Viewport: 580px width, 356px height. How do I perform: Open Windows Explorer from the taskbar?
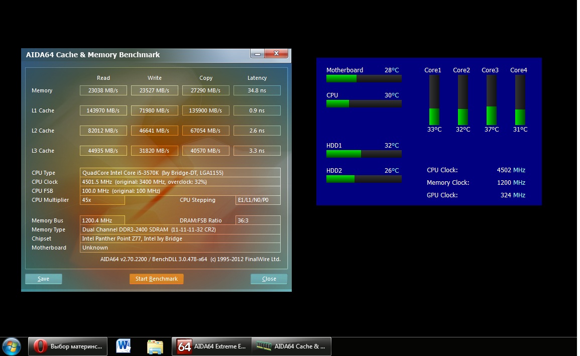coord(155,346)
